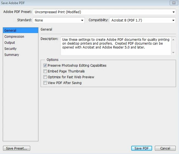Viewport: 179px width, 154px height.
Task: Open the Standard dropdown set to None
Action: 59,20
